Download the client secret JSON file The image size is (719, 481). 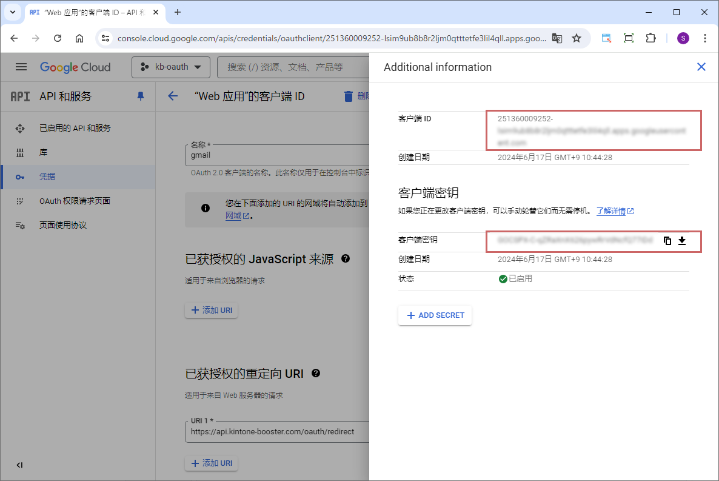coord(682,241)
